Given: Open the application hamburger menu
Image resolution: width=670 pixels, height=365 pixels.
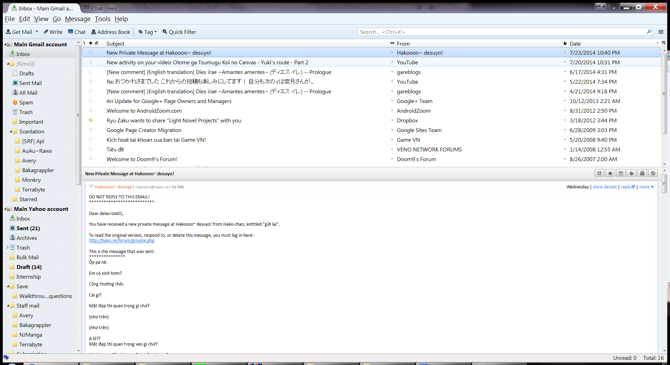Looking at the screenshot, I should 661,32.
